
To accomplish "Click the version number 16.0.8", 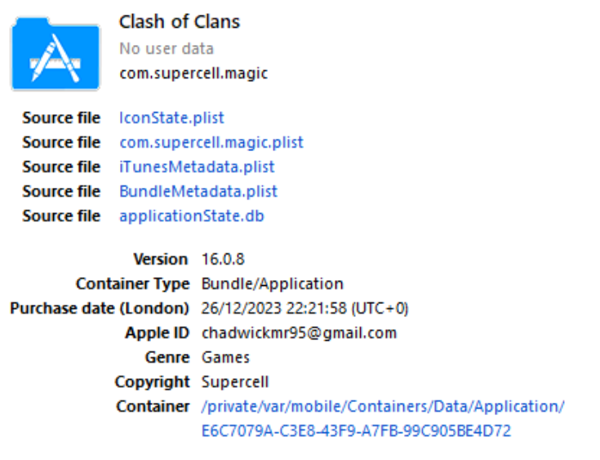I will point(223,259).
